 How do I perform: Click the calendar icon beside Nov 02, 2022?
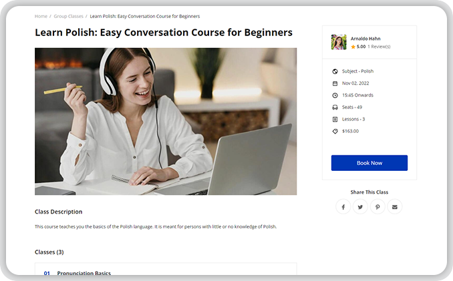(x=335, y=83)
